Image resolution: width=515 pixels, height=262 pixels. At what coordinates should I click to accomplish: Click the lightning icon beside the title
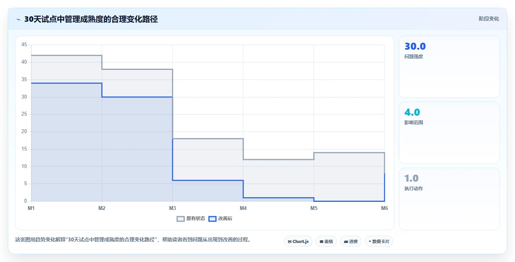18,19
